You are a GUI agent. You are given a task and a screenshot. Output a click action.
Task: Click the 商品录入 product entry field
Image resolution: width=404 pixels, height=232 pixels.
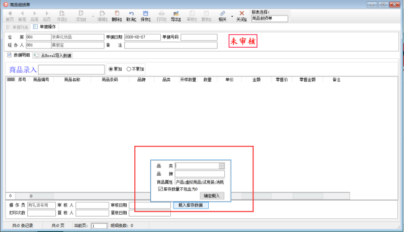[x=71, y=69]
